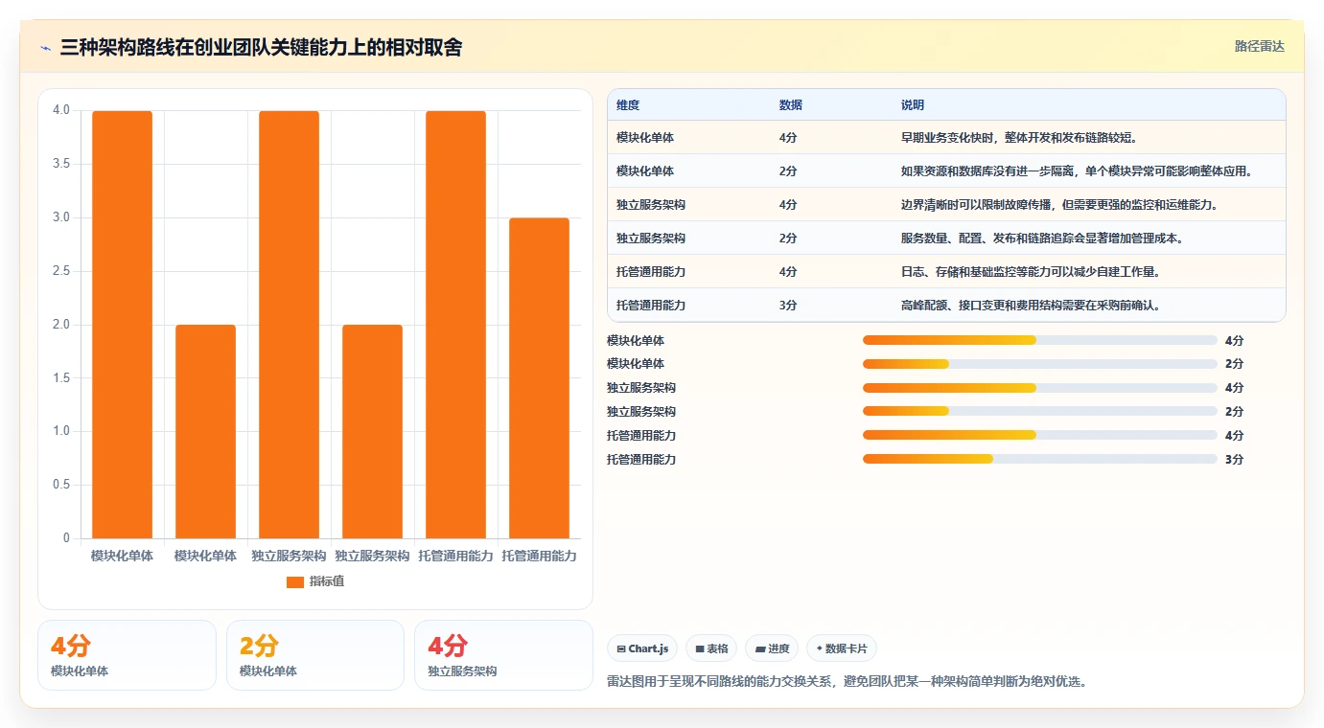Click the lightning icon beside the page title
1324x728 pixels.
(45, 48)
